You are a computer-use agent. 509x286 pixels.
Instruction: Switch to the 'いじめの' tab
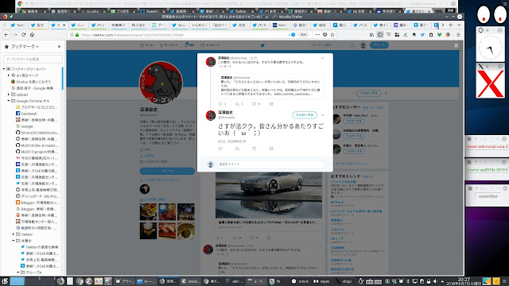point(199,25)
